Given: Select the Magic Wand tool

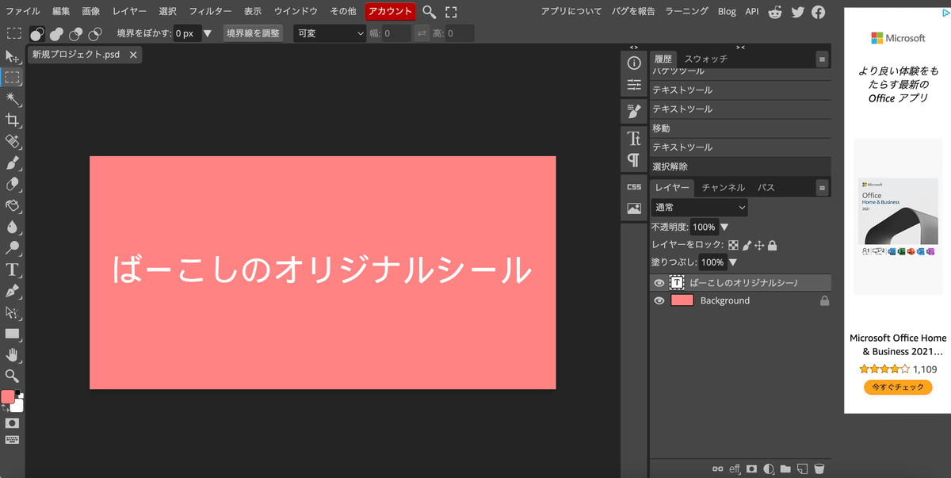Looking at the screenshot, I should point(12,98).
